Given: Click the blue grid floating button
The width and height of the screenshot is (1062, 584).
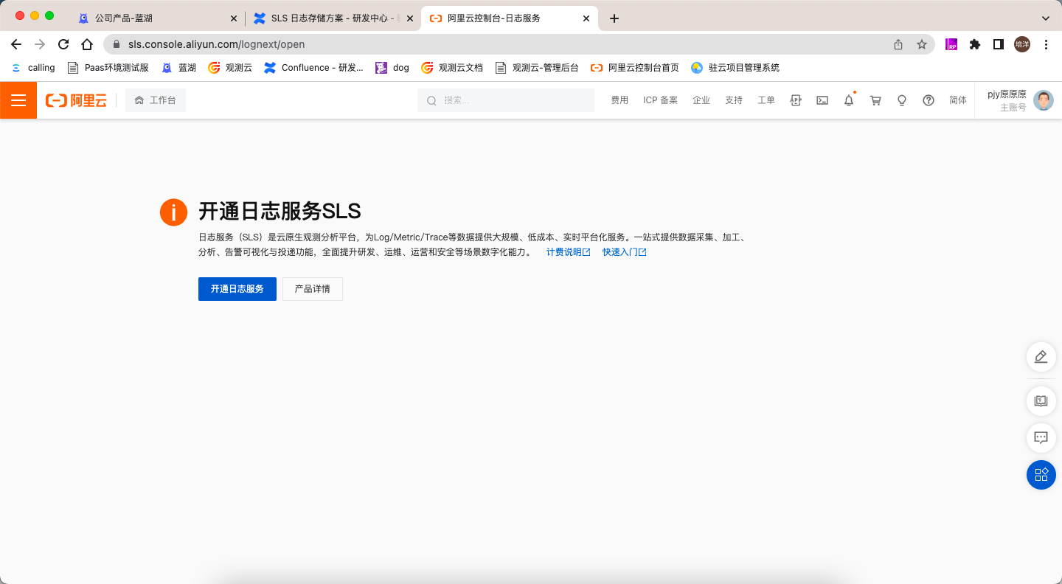Looking at the screenshot, I should (1041, 475).
